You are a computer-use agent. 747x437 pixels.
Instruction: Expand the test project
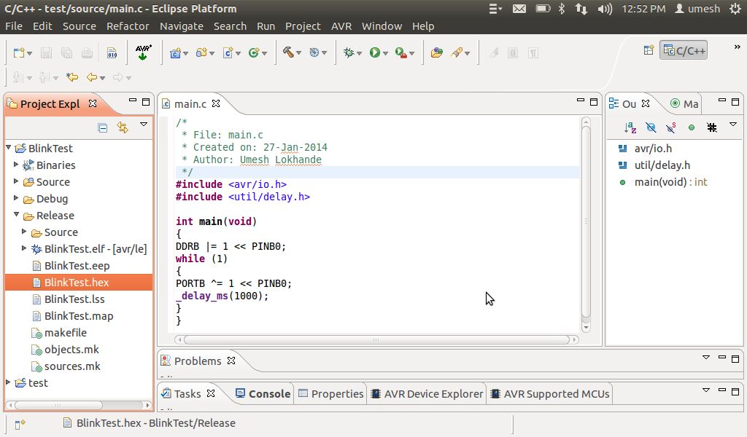coord(8,382)
